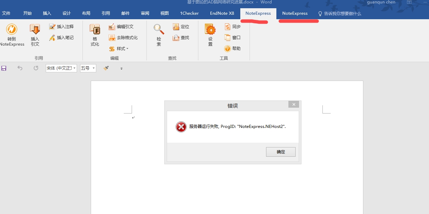Viewport: 429px width, 214px height.
Task: Select the currently active NoteExpress tab
Action: pos(258,13)
